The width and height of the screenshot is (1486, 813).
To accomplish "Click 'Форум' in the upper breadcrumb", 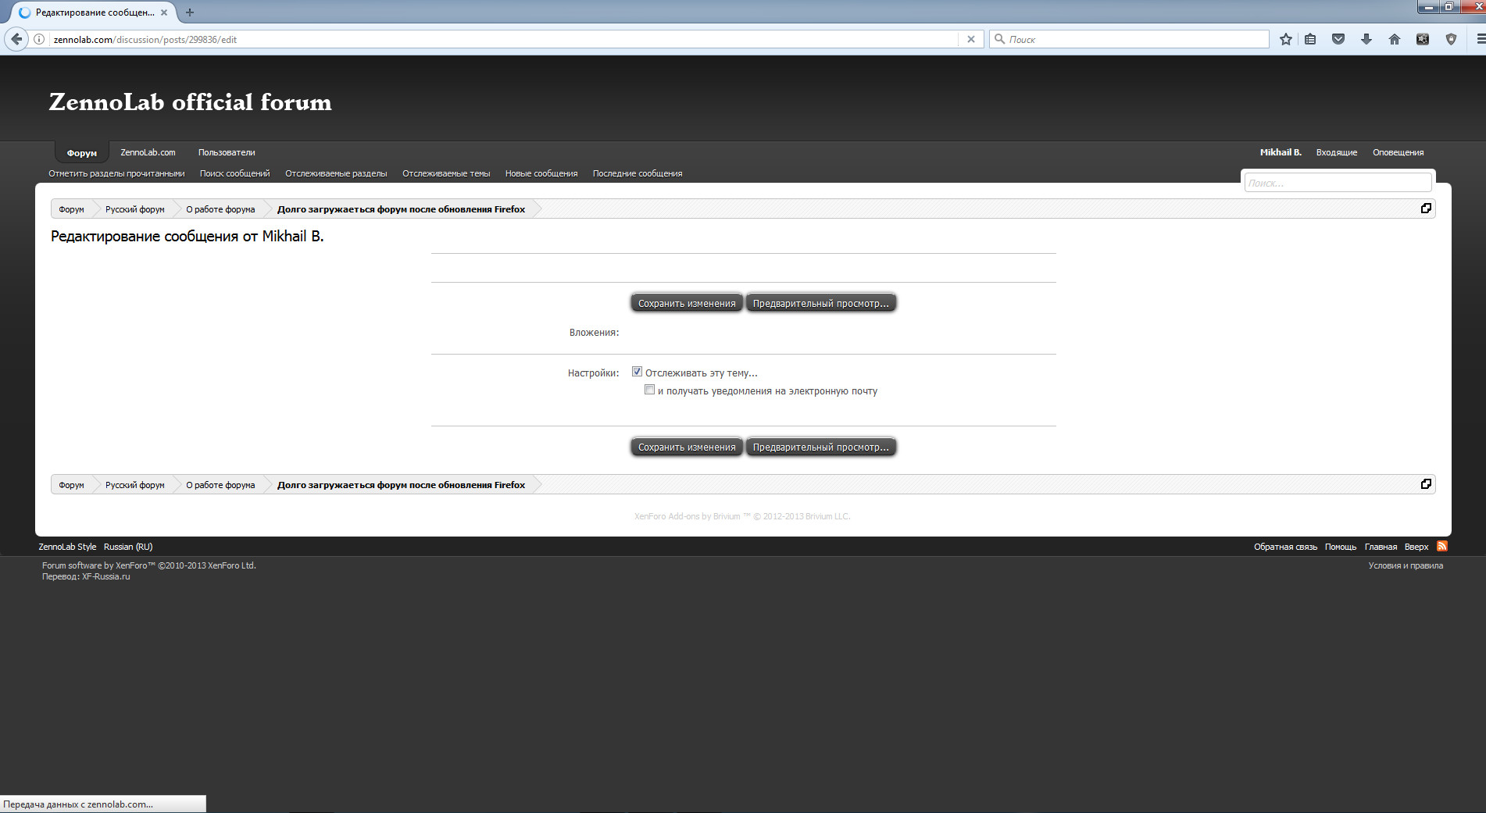I will pyautogui.click(x=71, y=209).
